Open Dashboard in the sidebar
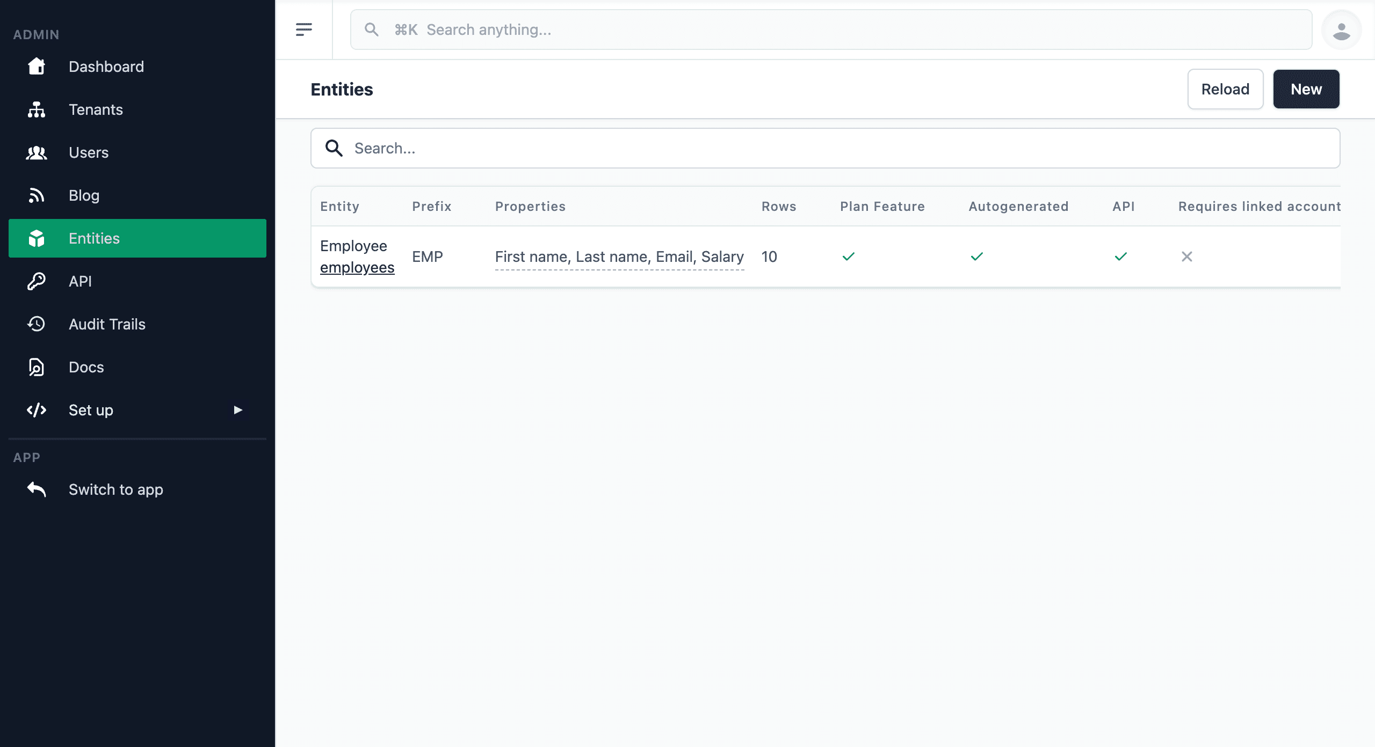 137,67
